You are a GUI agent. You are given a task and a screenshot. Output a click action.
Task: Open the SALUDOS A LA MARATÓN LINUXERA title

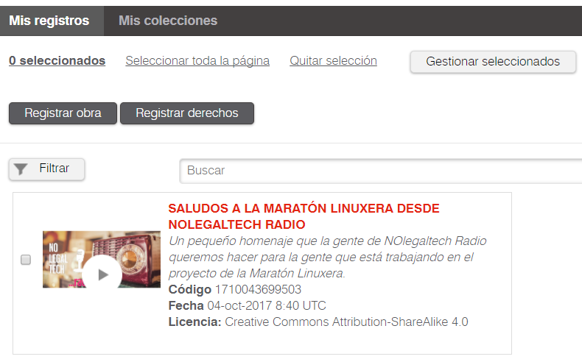click(304, 216)
